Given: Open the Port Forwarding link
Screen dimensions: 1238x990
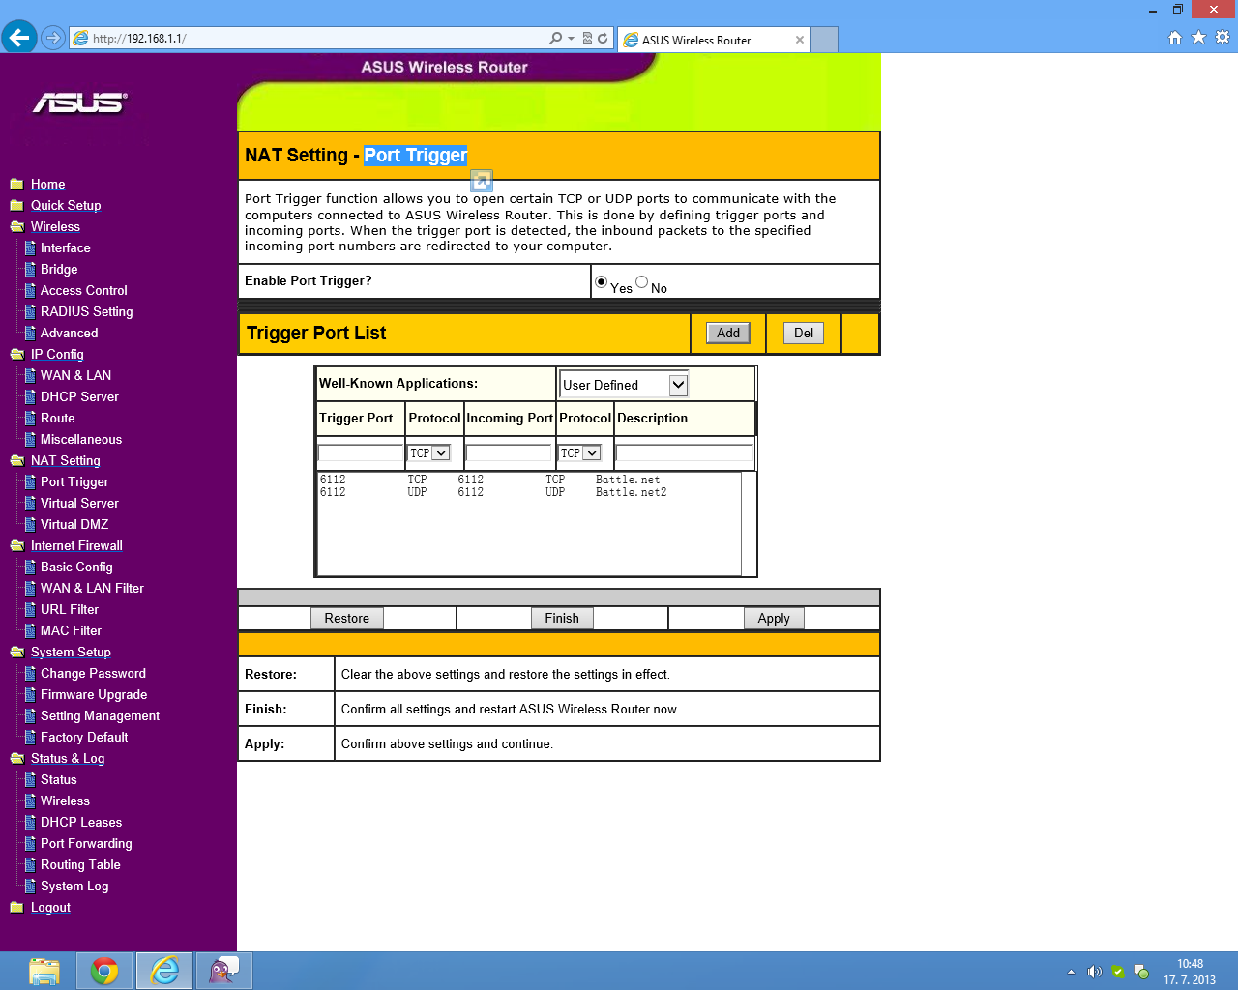Looking at the screenshot, I should point(86,843).
